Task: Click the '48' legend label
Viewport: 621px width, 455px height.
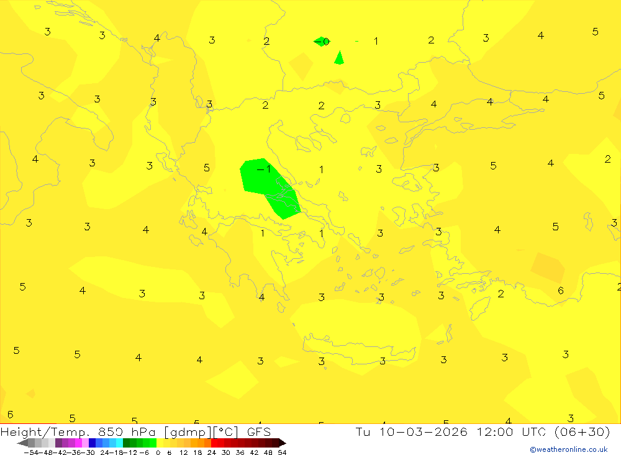Action: 268,453
